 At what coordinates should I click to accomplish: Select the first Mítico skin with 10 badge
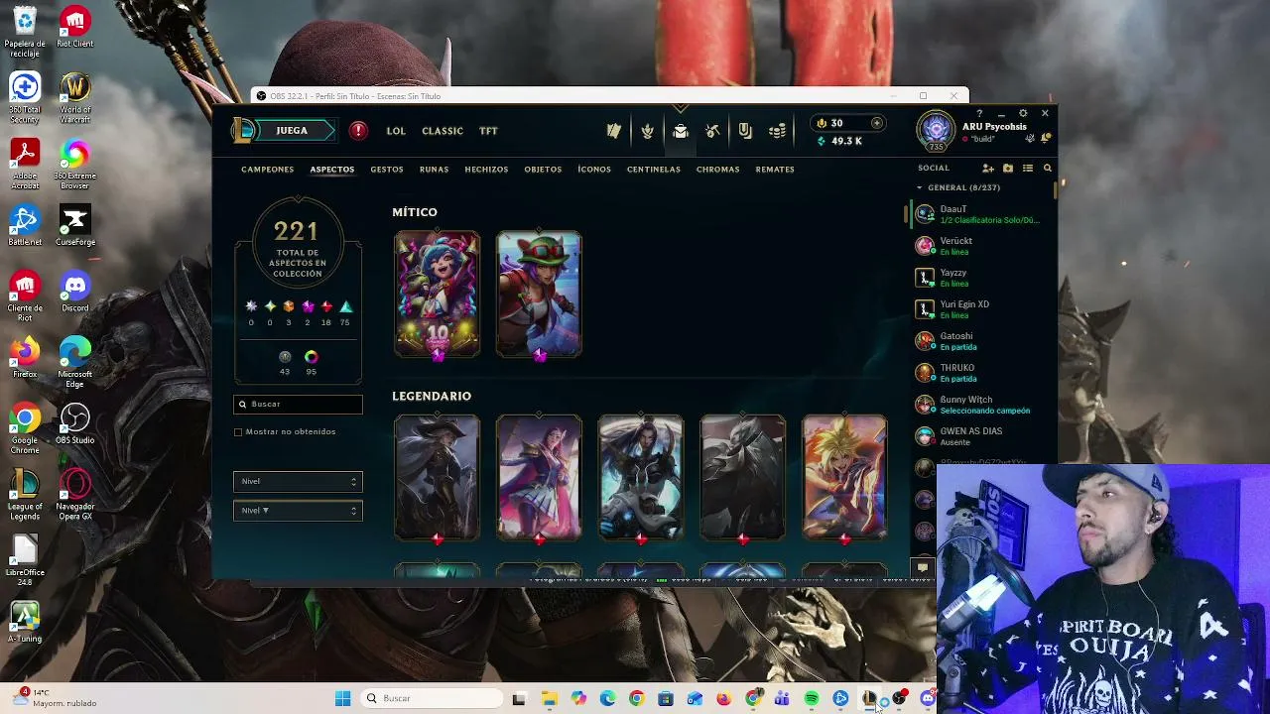click(x=437, y=295)
